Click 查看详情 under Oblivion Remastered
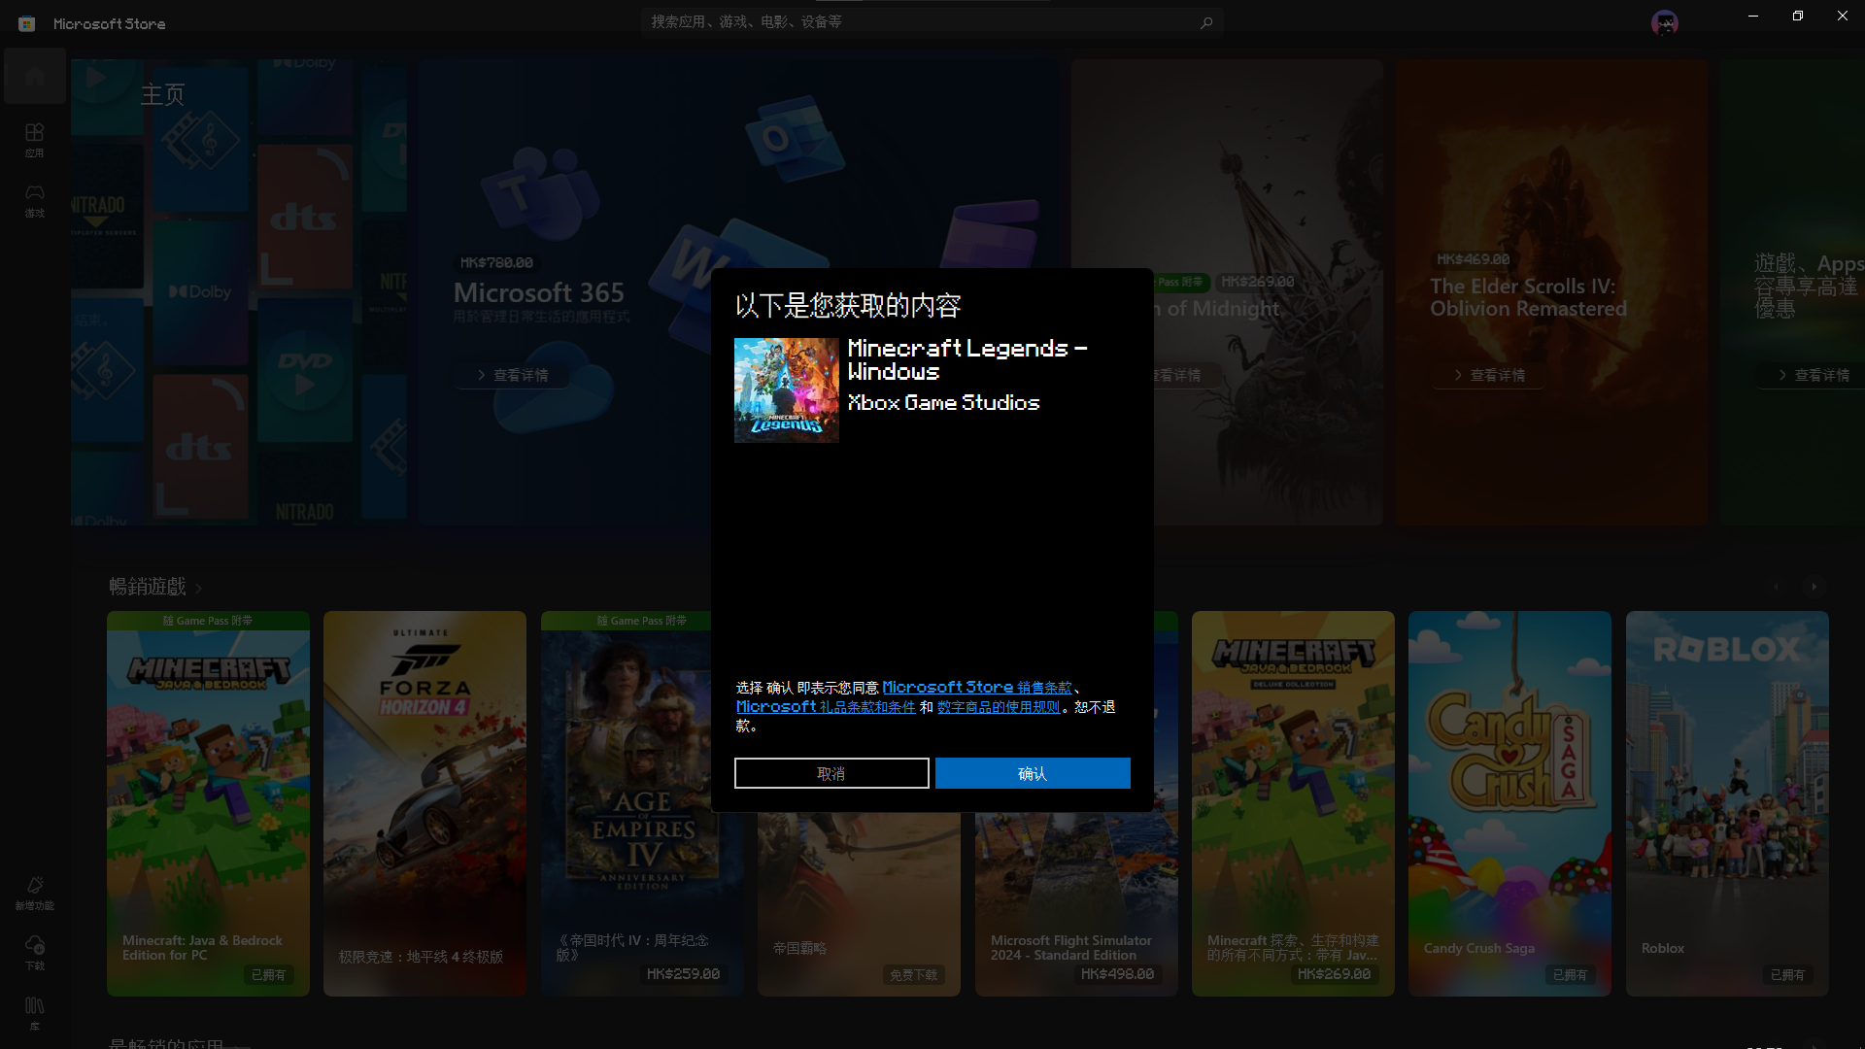 point(1489,375)
